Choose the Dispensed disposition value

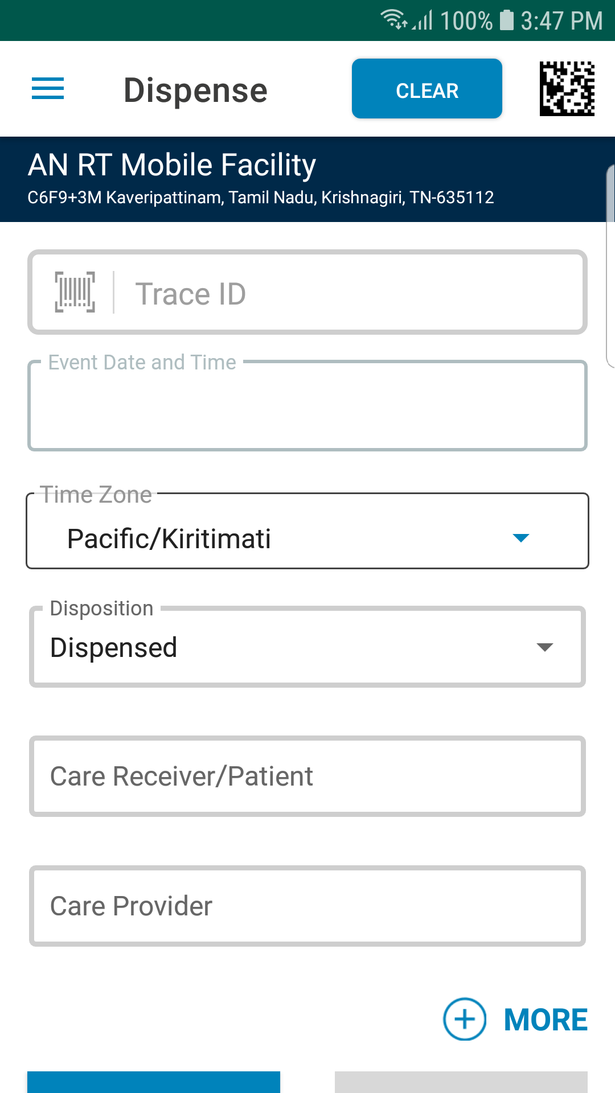[x=307, y=647]
